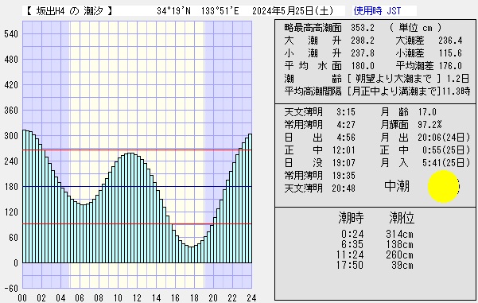478x303 pixels.
Task: Click the tide time 17:50
Action: coord(350,265)
